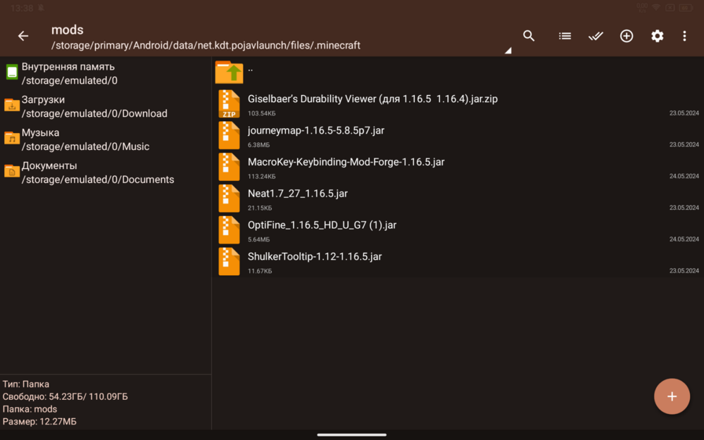Tap 'Свободно: 54.23ГБ/ 110.09ГБ' info line
The width and height of the screenshot is (704, 440).
tap(65, 396)
